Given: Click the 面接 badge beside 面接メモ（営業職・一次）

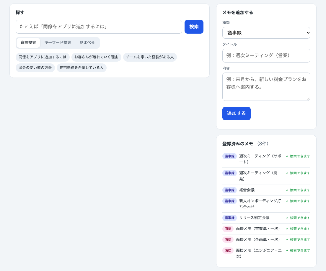Looking at the screenshot, I should pos(228,229).
